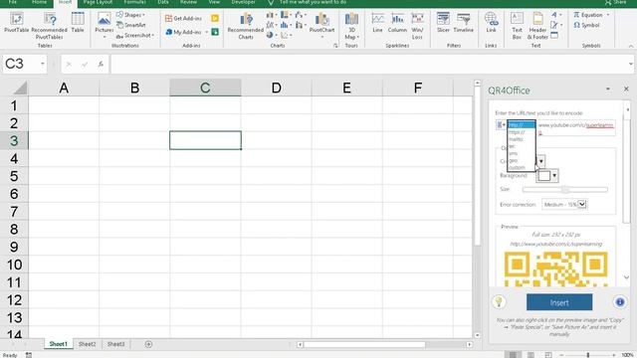Switch to the Sheet3 tab
This screenshot has width=637, height=358.
click(115, 344)
